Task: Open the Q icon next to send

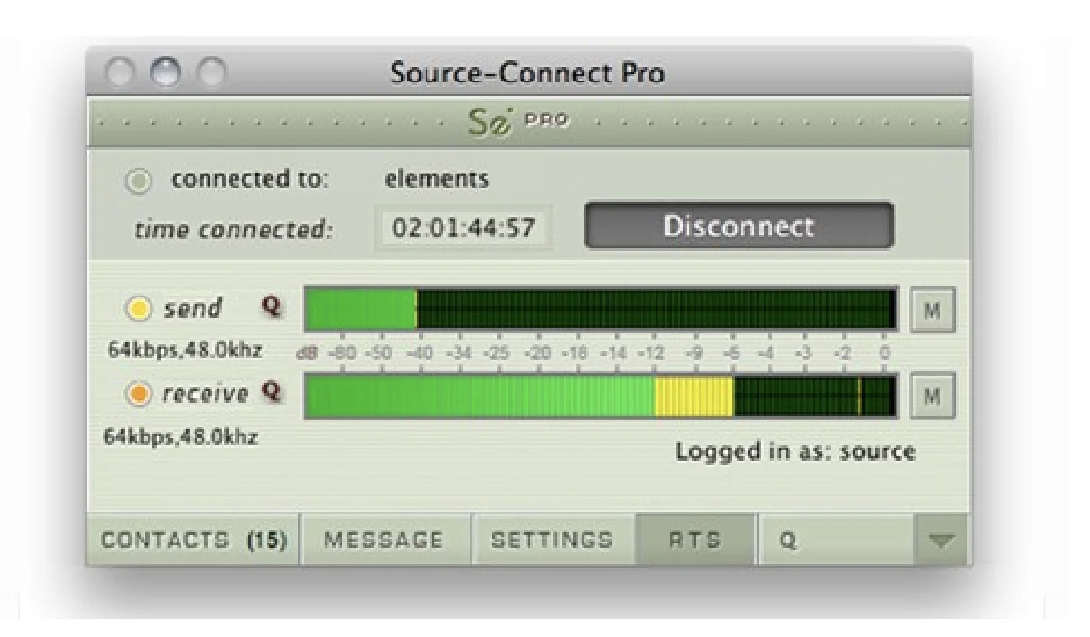Action: point(272,308)
